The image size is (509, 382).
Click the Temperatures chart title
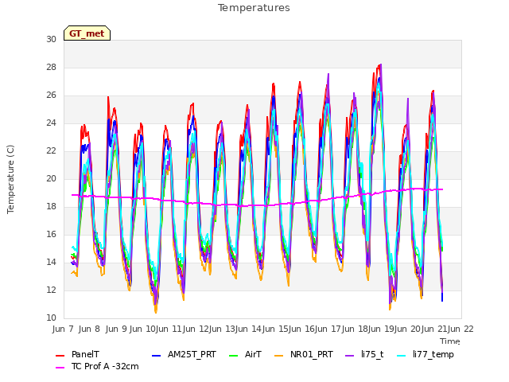tap(254, 8)
